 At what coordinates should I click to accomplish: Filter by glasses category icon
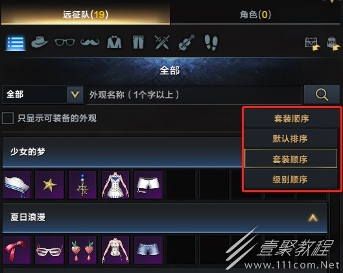point(65,42)
